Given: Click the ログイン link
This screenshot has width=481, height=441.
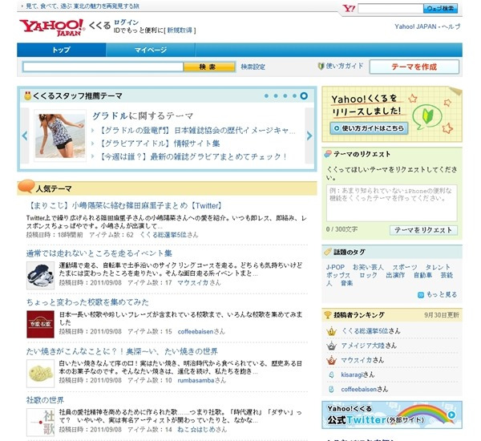Looking at the screenshot, I should 126,22.
